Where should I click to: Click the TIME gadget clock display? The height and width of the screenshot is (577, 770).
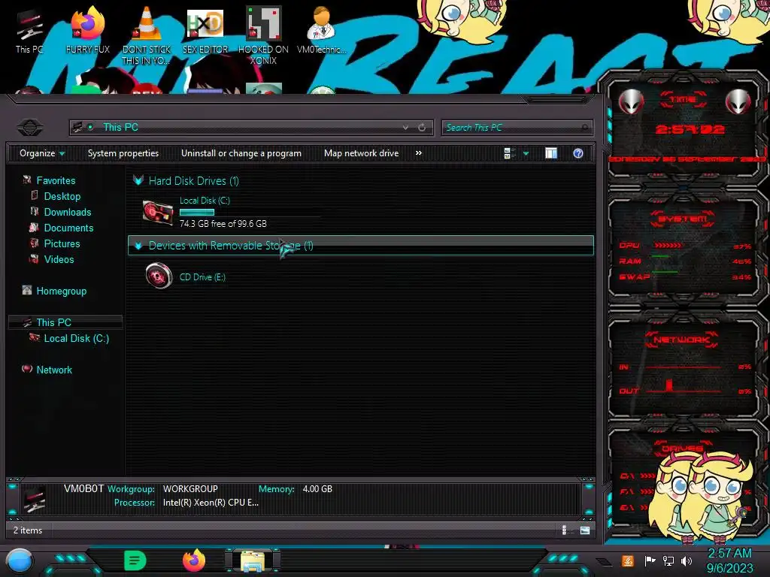pos(690,129)
